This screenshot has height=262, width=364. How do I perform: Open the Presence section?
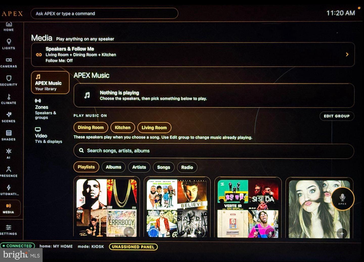[9, 172]
